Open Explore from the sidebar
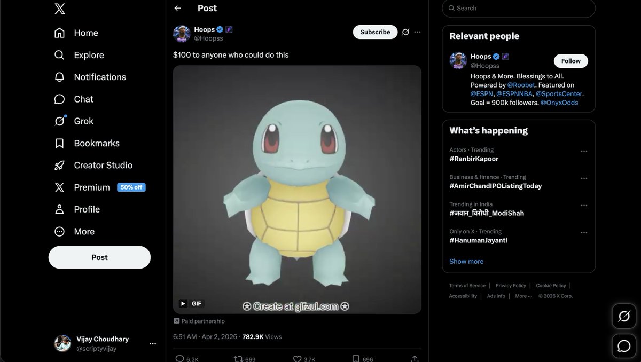This screenshot has width=641, height=362. point(79,55)
